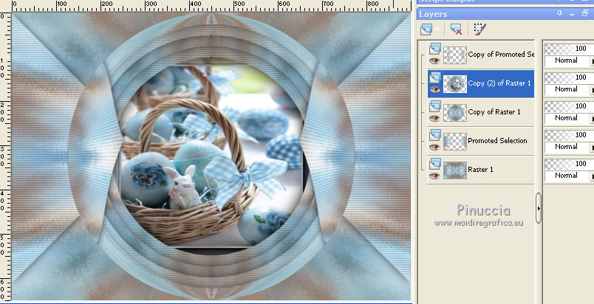Select the Copy of Promoted Selection layer name
The width and height of the screenshot is (594, 304).
pyautogui.click(x=501, y=55)
